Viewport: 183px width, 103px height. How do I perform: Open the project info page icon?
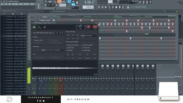116,7
